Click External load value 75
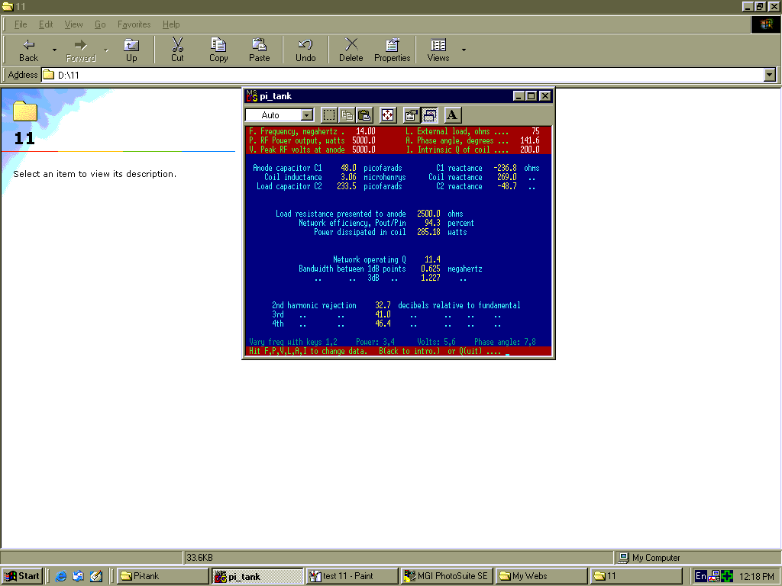This screenshot has height=586, width=782. (x=535, y=131)
